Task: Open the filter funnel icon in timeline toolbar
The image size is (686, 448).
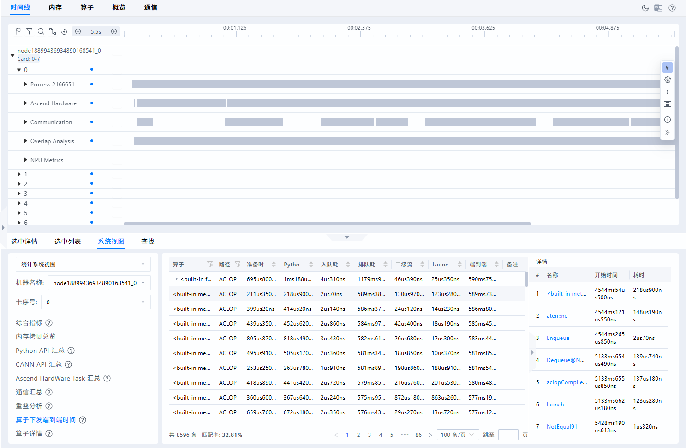Action: (29, 31)
